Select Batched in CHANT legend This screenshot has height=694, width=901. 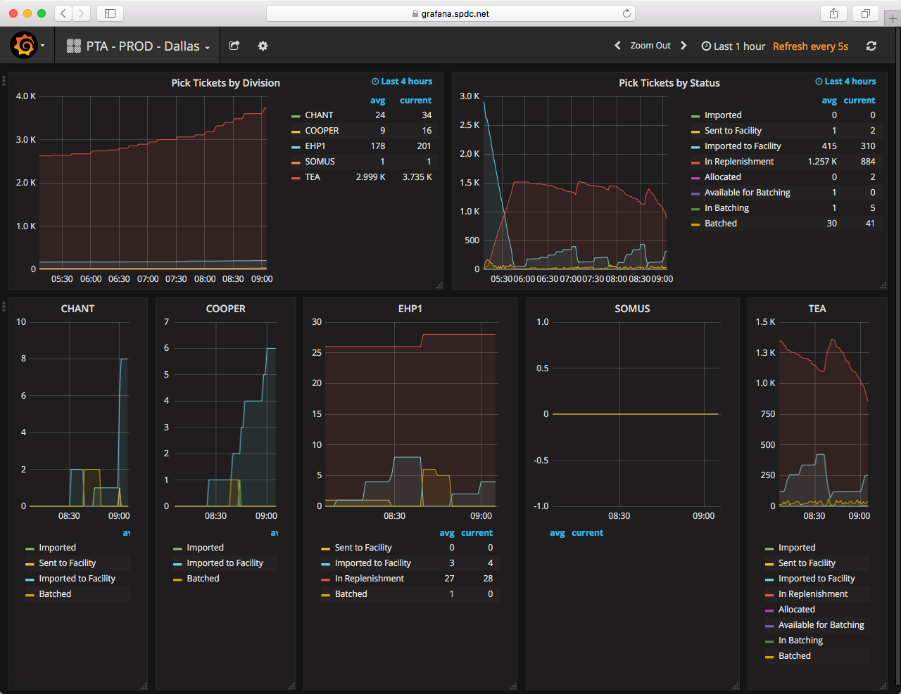55,594
